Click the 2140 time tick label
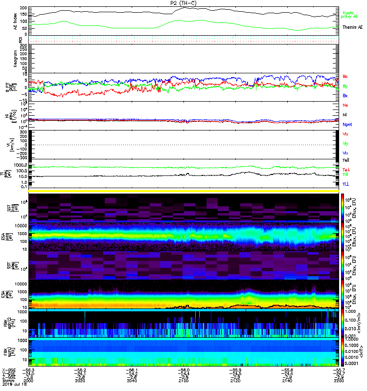The width and height of the screenshot is (367, 391). pyautogui.click(x=287, y=381)
